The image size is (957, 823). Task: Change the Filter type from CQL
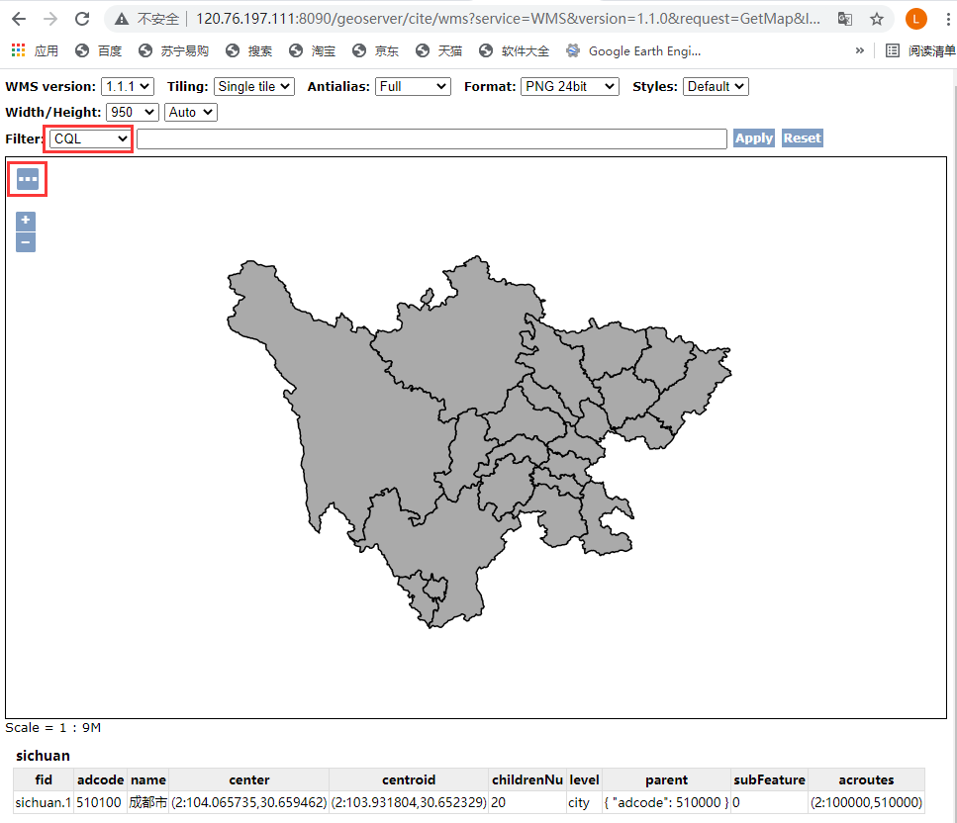click(89, 138)
